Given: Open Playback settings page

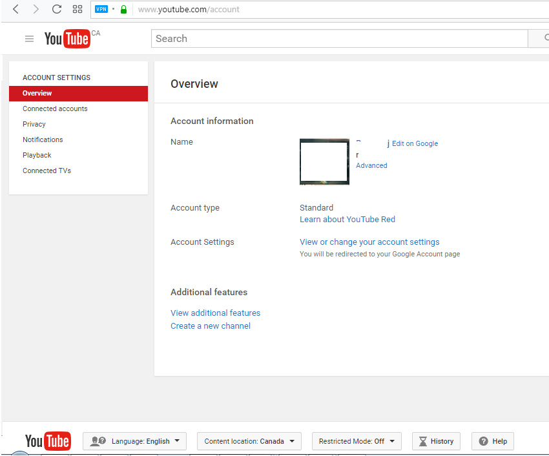Looking at the screenshot, I should coord(37,155).
